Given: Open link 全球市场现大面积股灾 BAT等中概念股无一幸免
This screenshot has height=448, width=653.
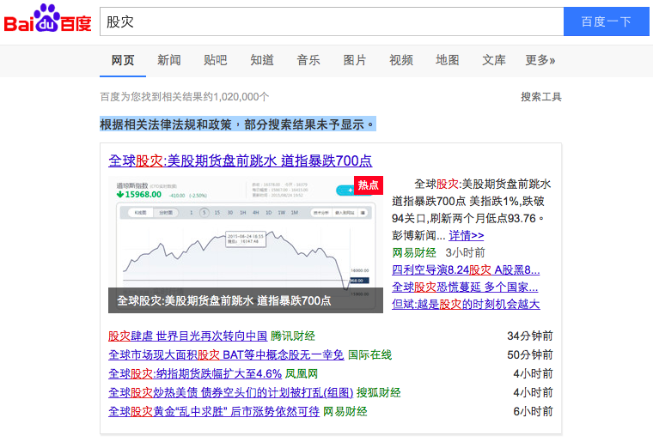Looking at the screenshot, I should [226, 354].
